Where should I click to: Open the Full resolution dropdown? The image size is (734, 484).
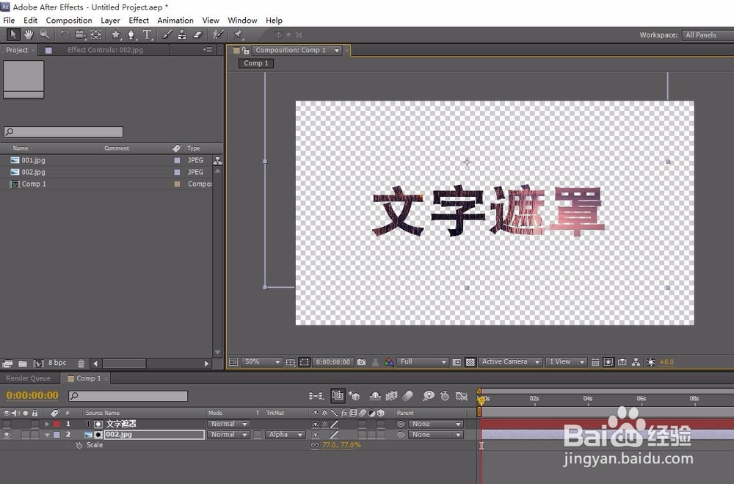tap(423, 362)
